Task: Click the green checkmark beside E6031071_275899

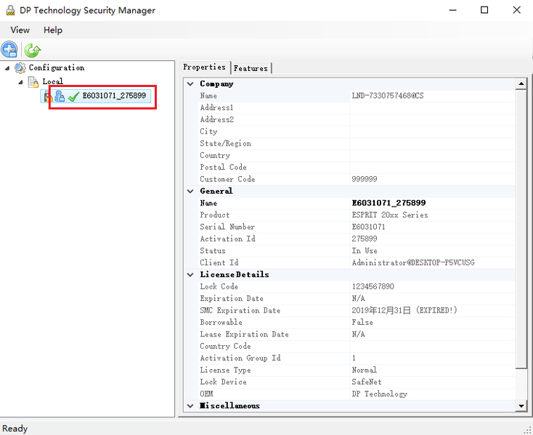Action: coord(74,96)
